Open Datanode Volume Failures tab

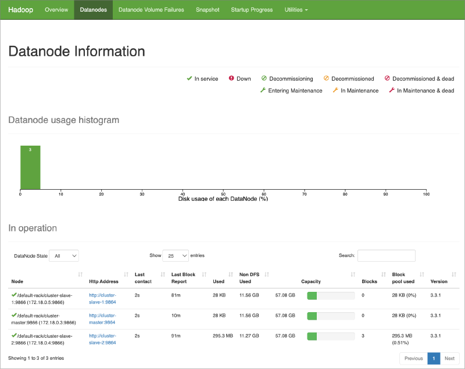coord(151,10)
